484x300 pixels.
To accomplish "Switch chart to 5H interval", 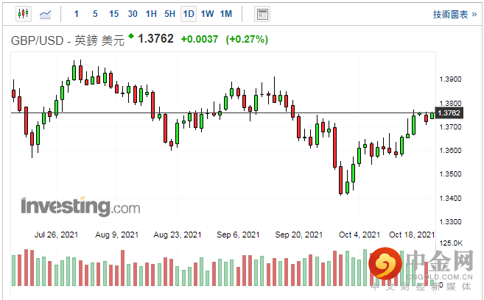I will pyautogui.click(x=169, y=14).
